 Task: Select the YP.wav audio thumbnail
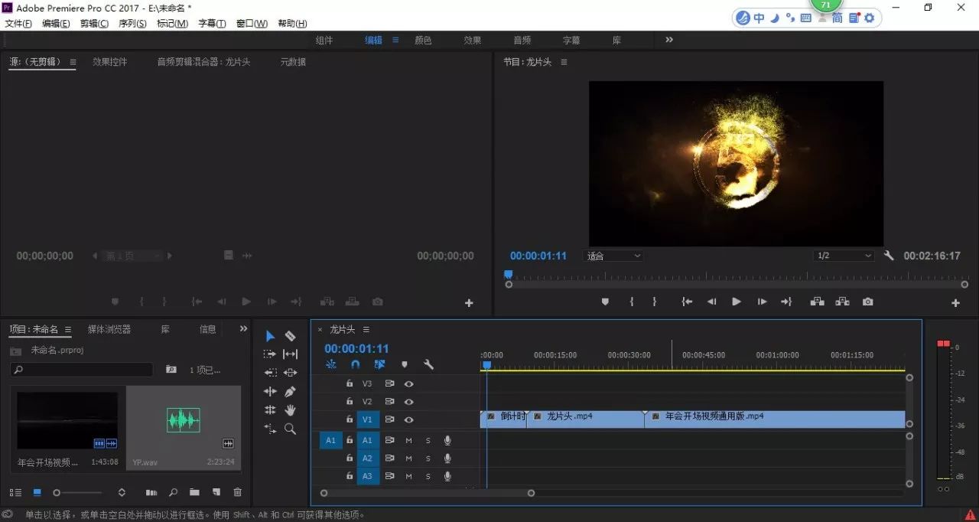184,419
